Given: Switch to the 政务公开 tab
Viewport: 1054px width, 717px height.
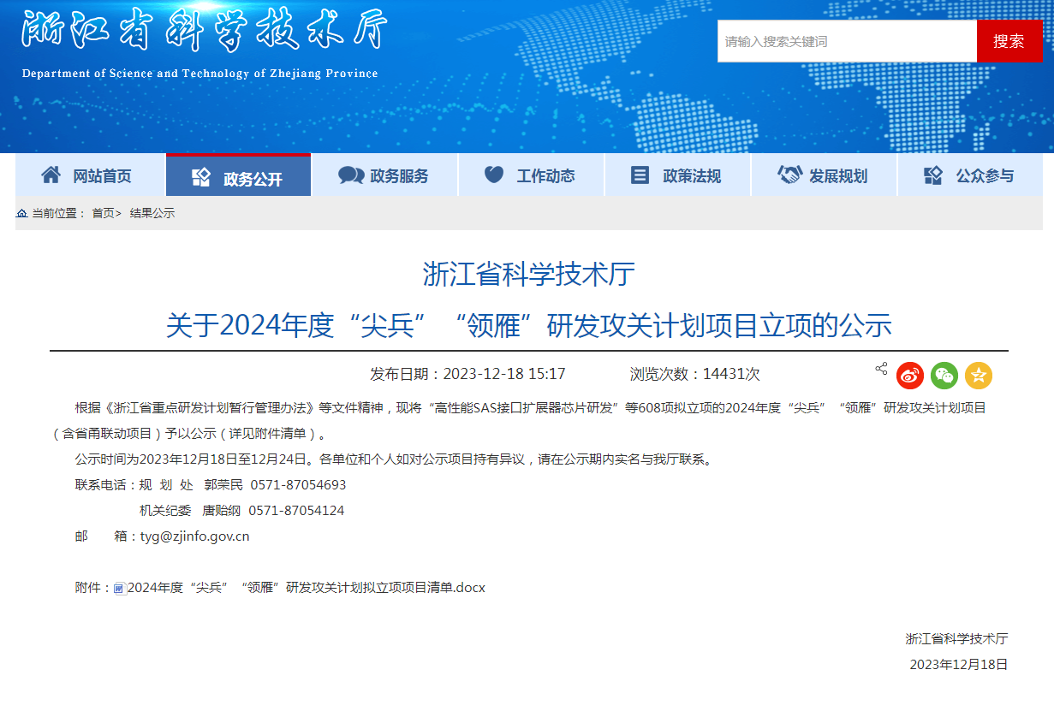Looking at the screenshot, I should click(x=238, y=175).
